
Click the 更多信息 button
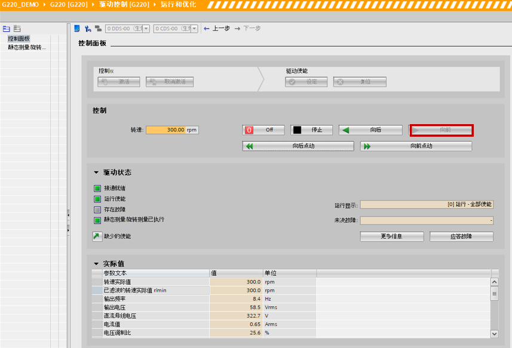[x=391, y=236]
